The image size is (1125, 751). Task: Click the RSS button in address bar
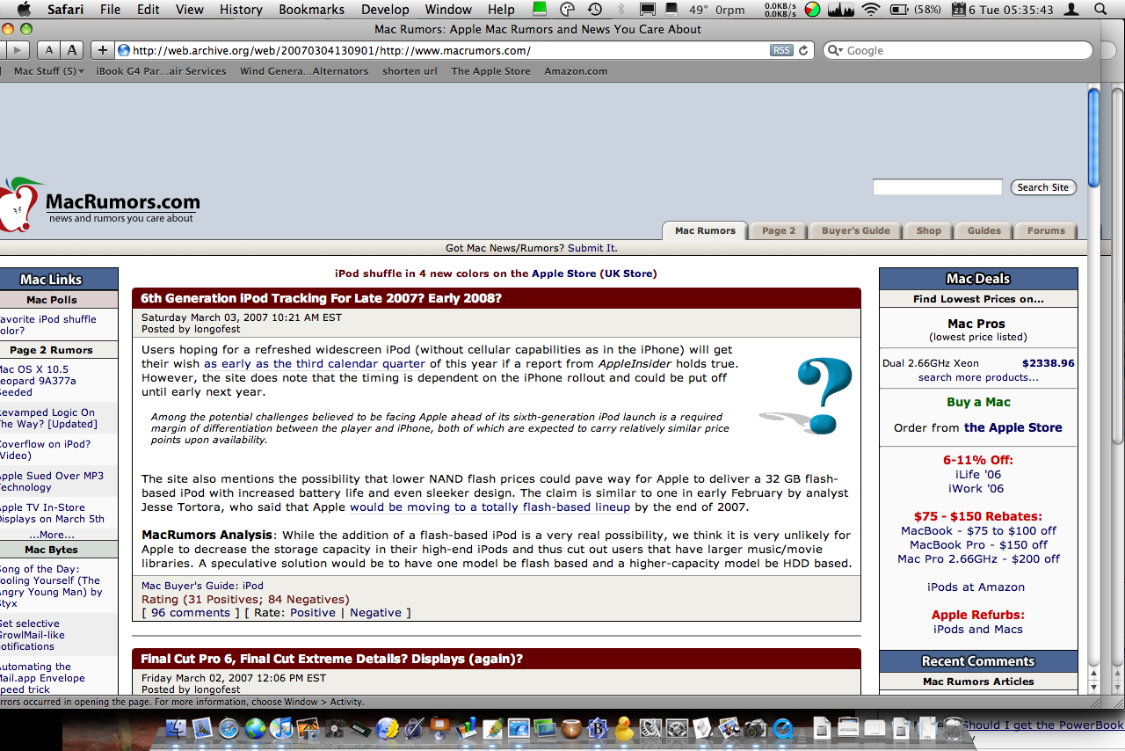pyautogui.click(x=781, y=51)
